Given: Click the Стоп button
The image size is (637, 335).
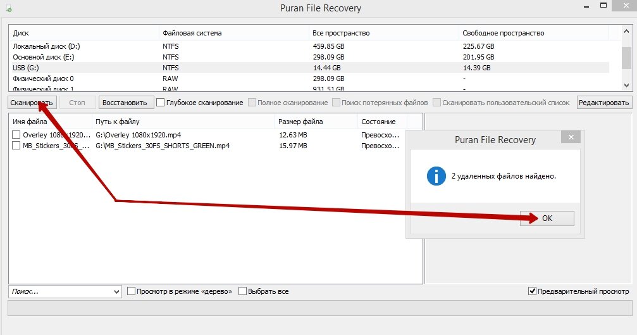Looking at the screenshot, I should pyautogui.click(x=77, y=103).
